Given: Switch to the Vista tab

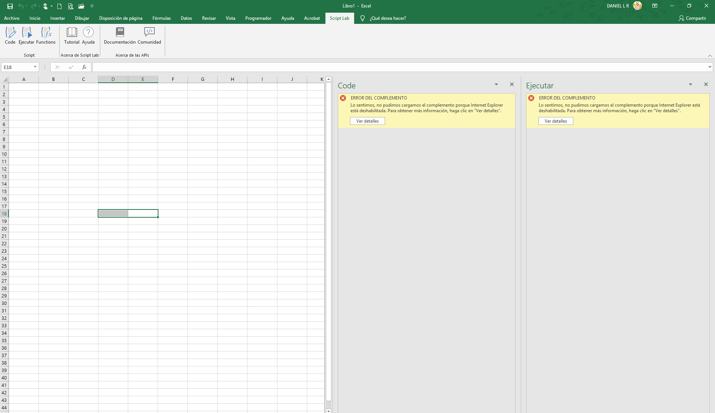Looking at the screenshot, I should (x=230, y=18).
